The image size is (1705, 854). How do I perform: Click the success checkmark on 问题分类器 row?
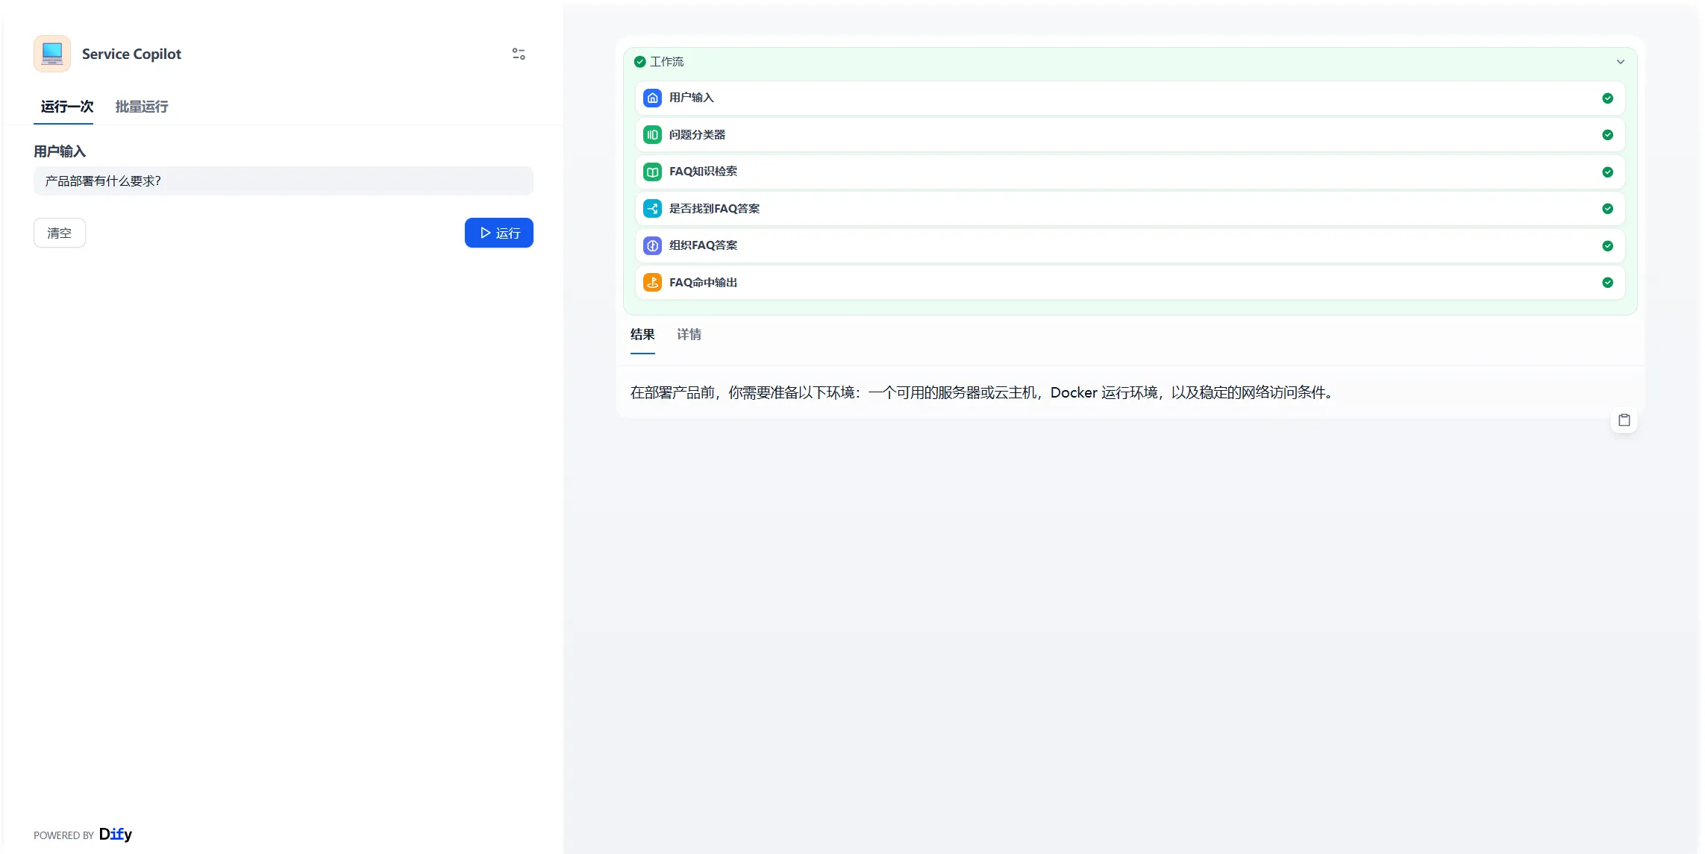coord(1607,135)
